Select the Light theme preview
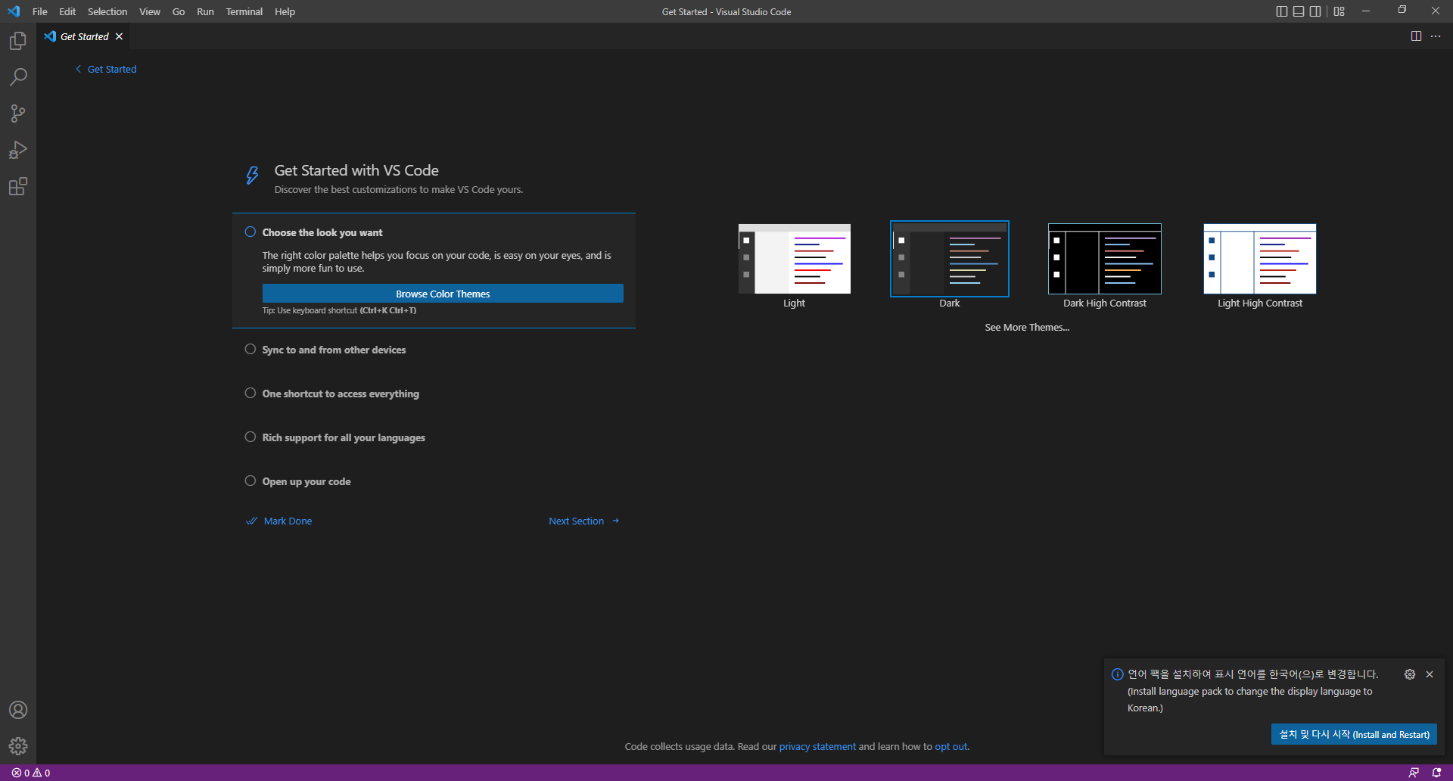Screen dimensions: 1453x781 794,259
